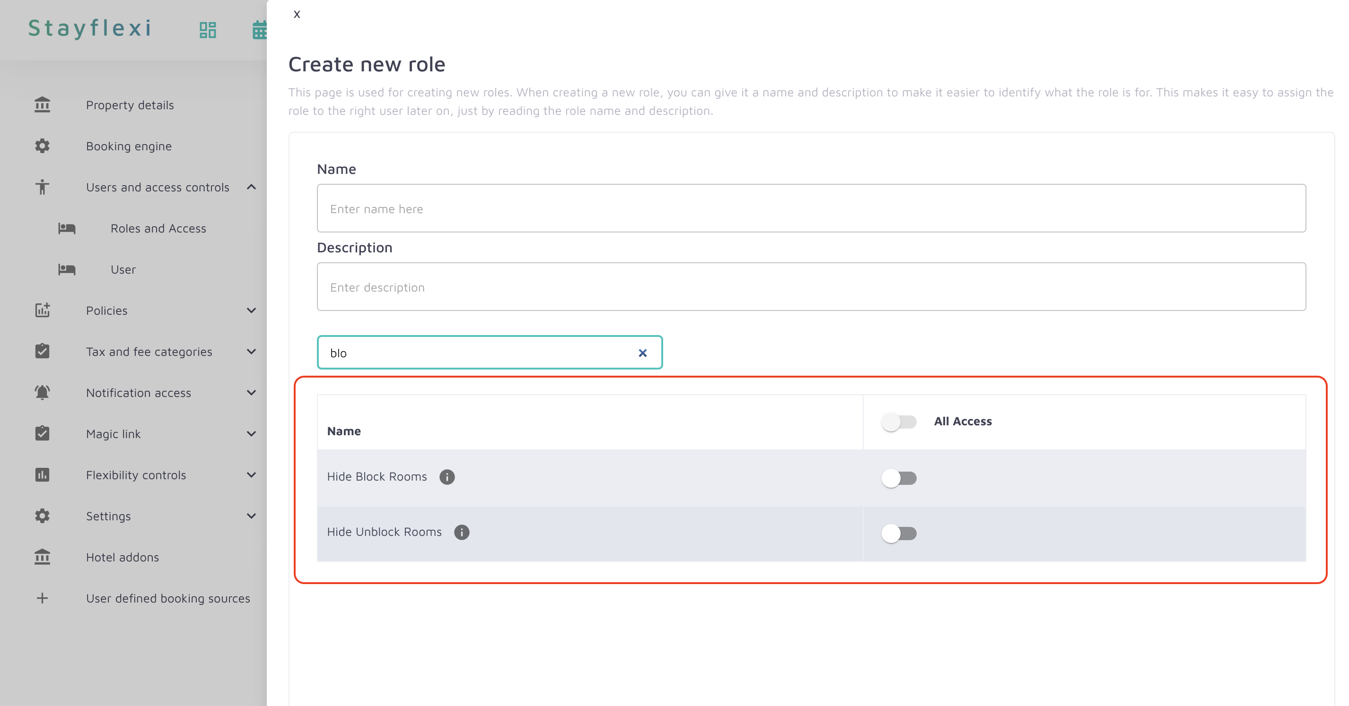Click the Hide Unblock Rooms info icon
This screenshot has width=1349, height=706.
click(461, 532)
